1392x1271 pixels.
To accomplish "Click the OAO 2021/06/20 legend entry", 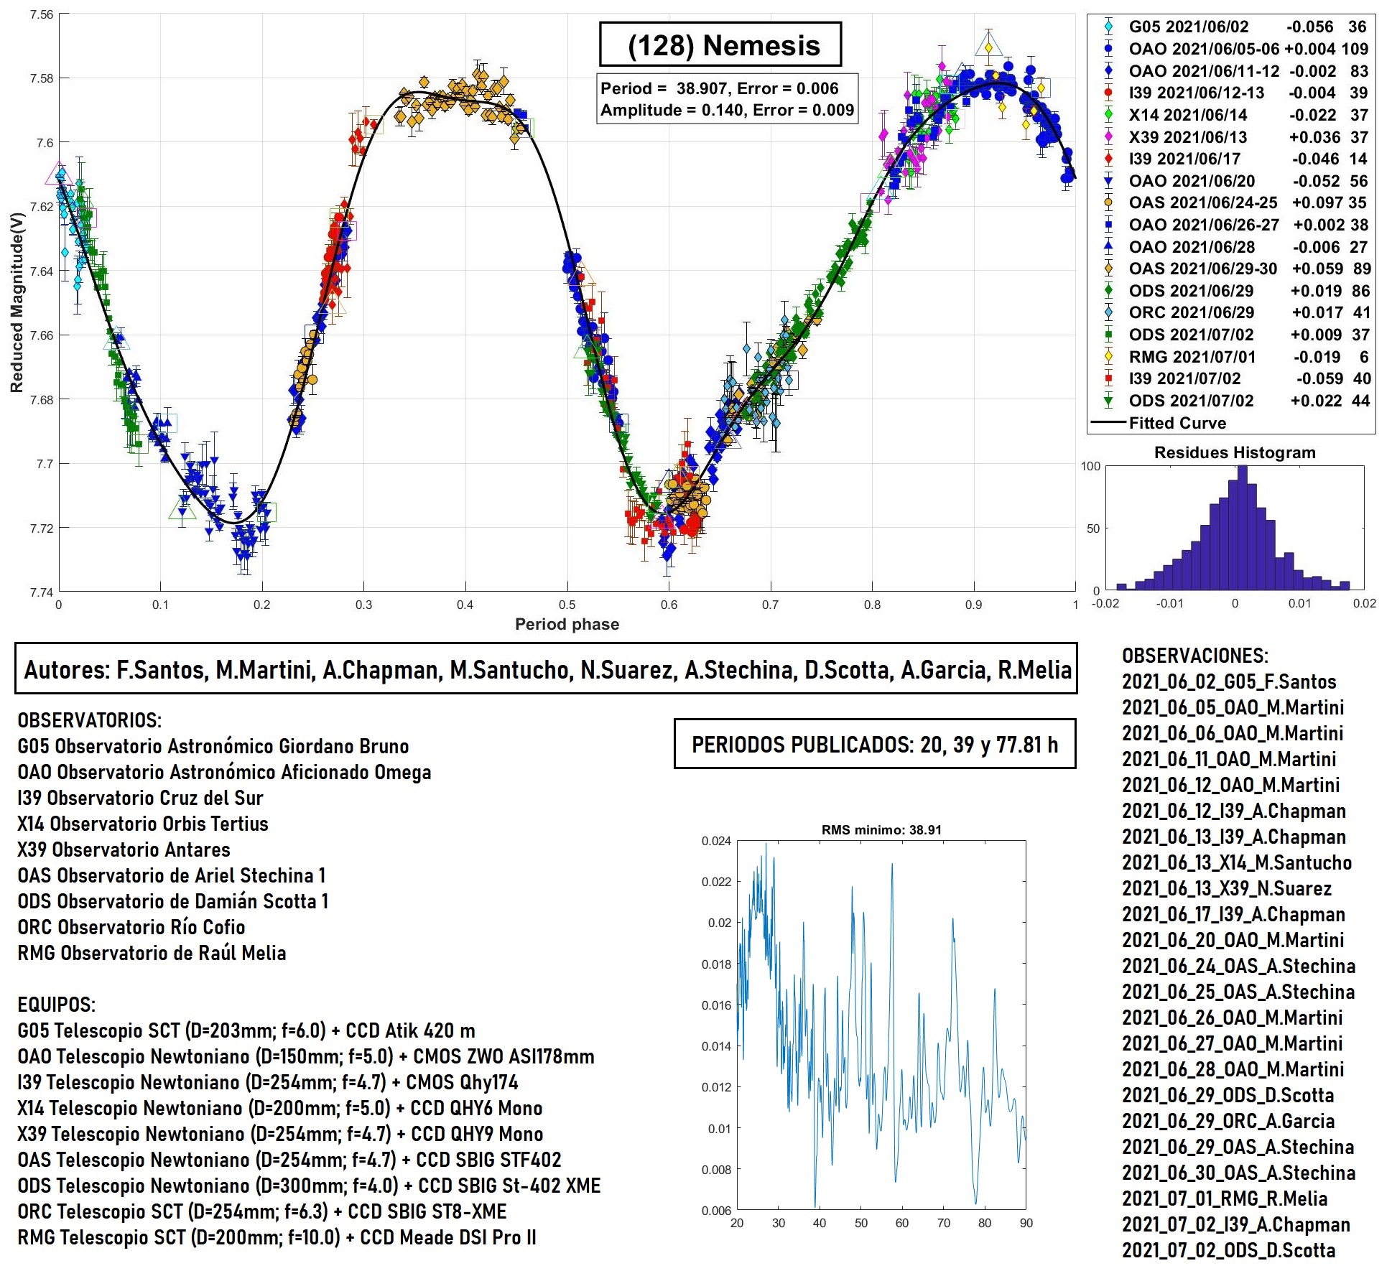I will point(1231,181).
